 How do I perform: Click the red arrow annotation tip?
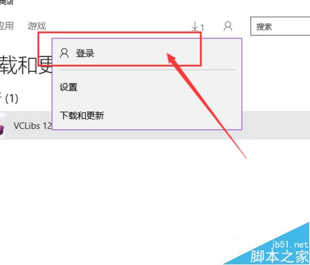168,54
